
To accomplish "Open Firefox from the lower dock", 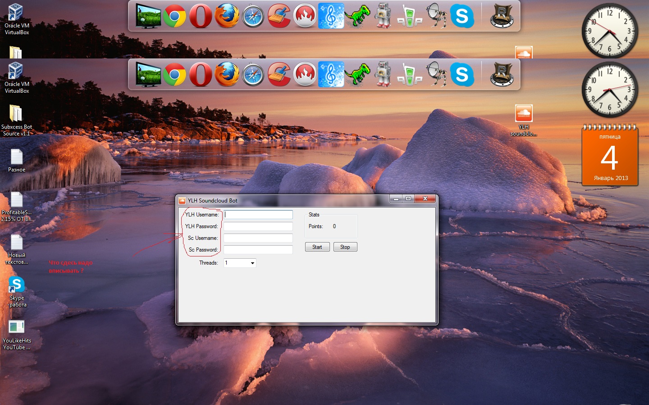I will pos(227,74).
